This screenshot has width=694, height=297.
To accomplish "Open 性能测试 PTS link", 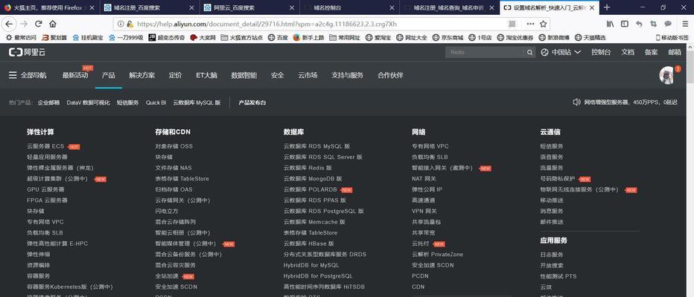I will [558, 276].
